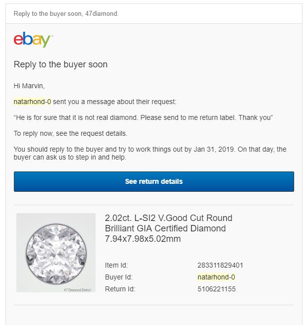Click the 'Item Id:' label
Viewport: 308px width, 332px height.
pyautogui.click(x=116, y=265)
